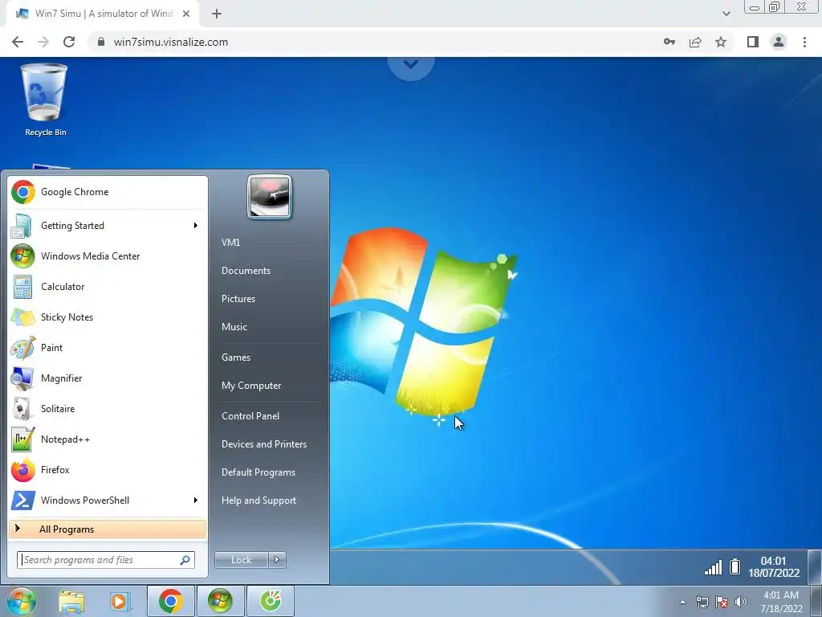Reload the browser page
Viewport: 822px width, 617px height.
tap(69, 42)
